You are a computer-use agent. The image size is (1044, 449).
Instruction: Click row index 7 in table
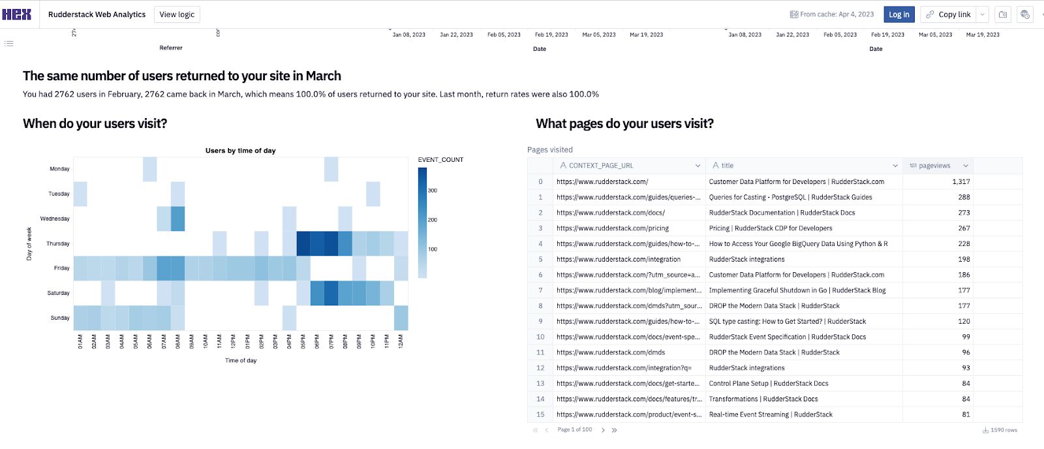tap(540, 290)
